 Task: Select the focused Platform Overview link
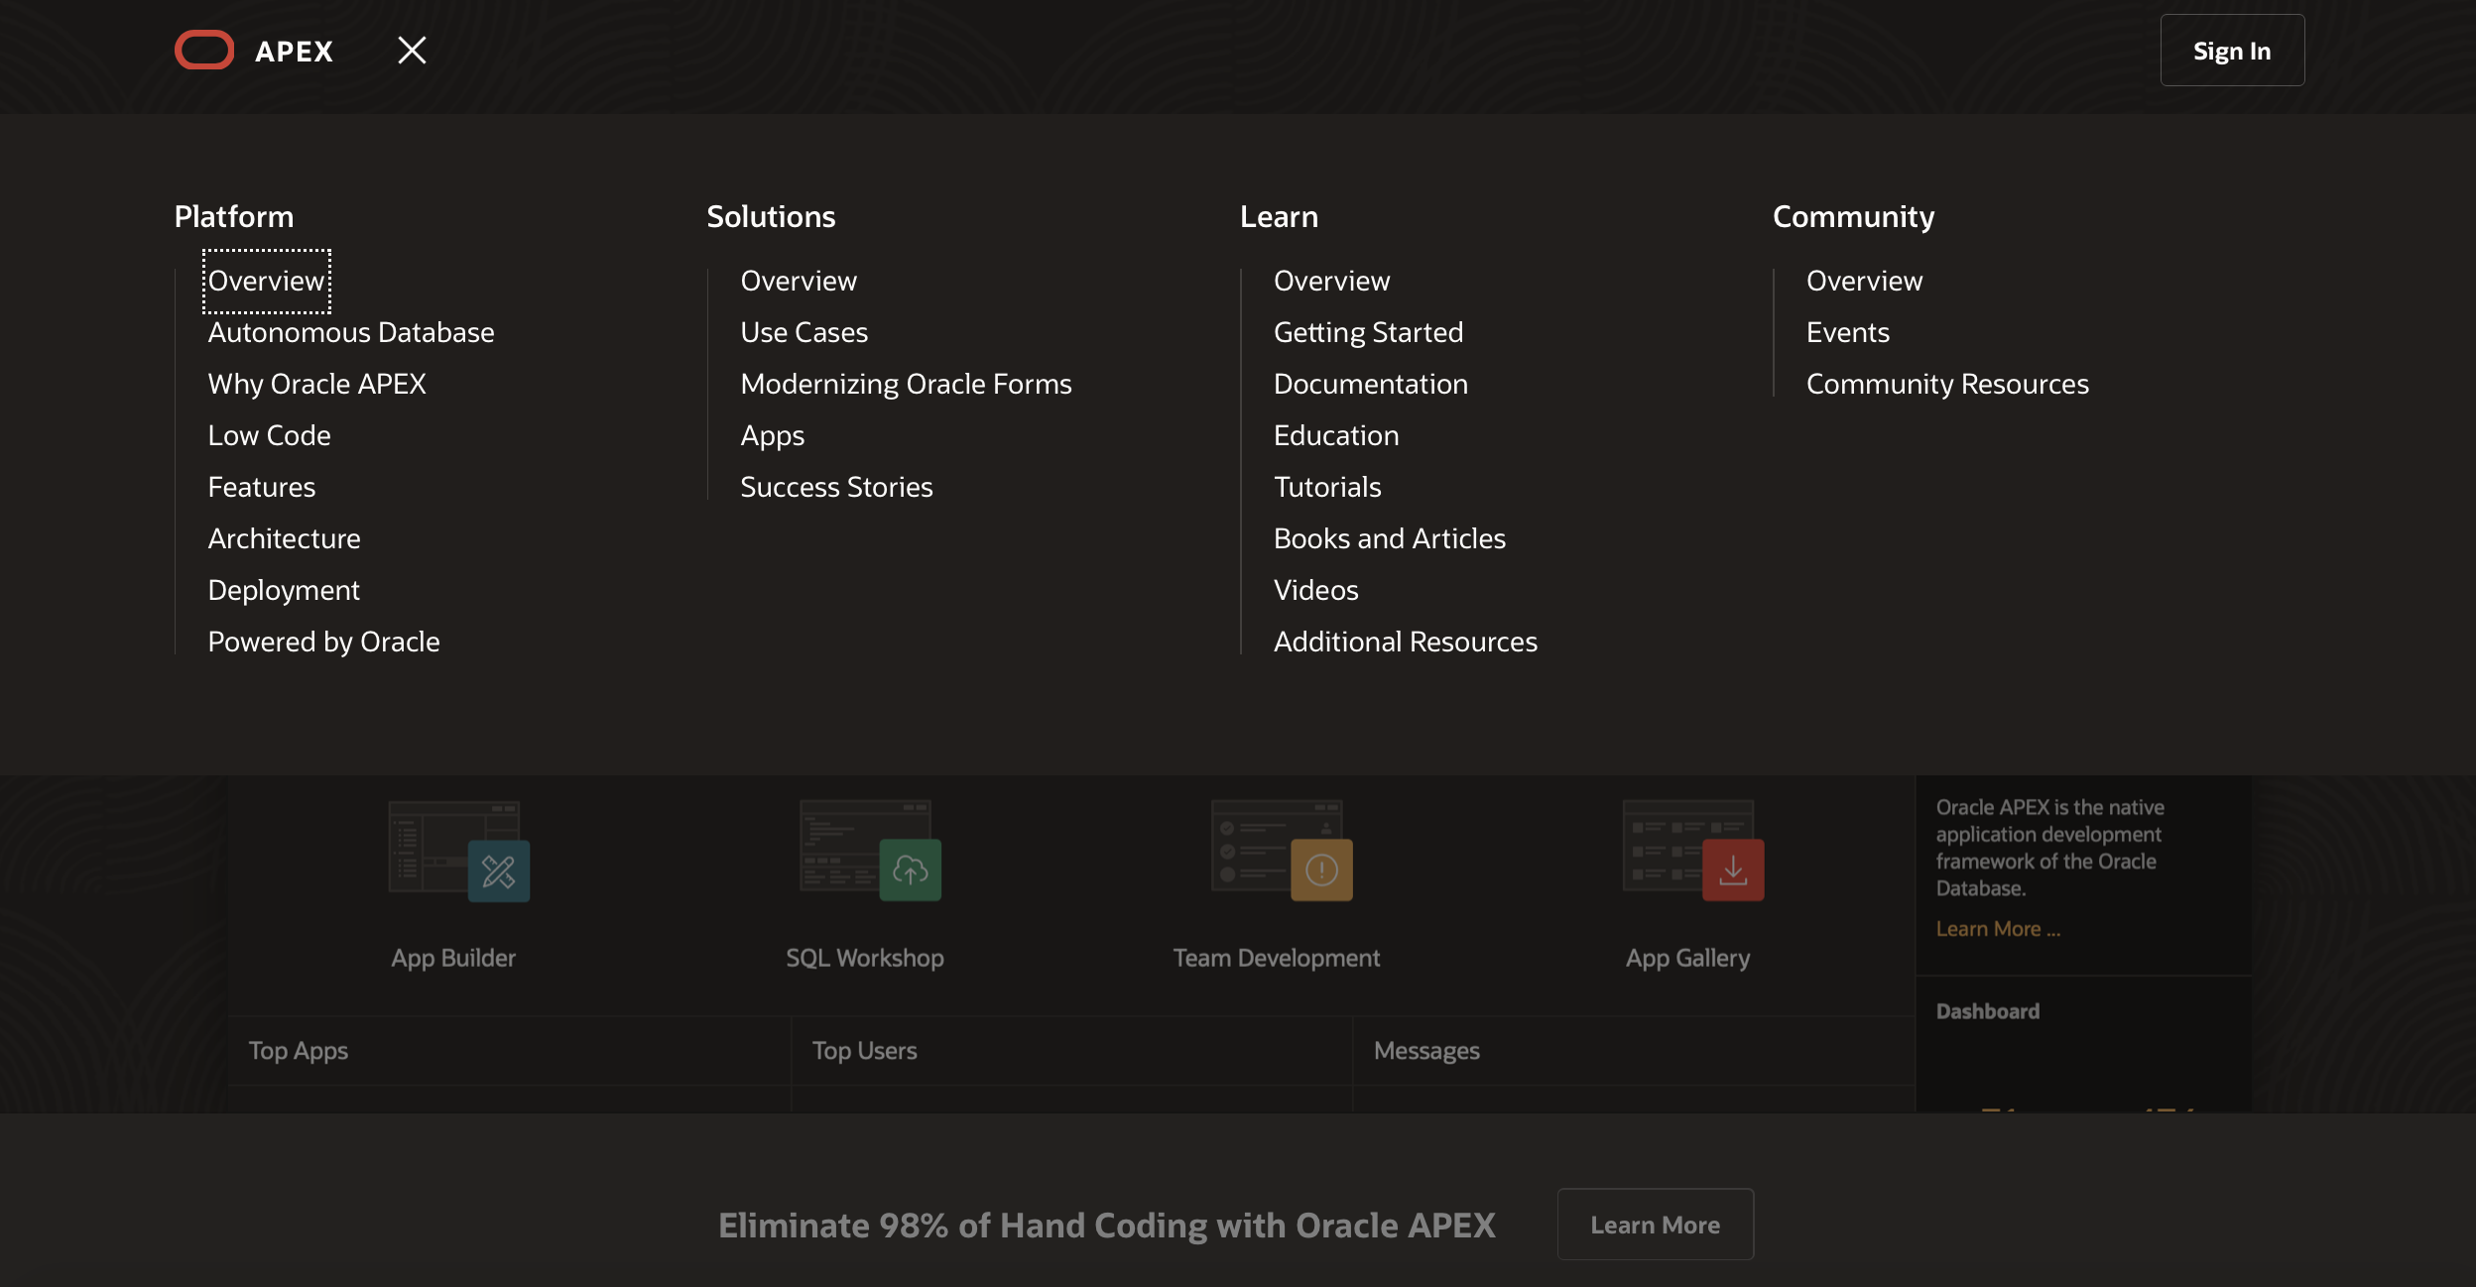266,281
